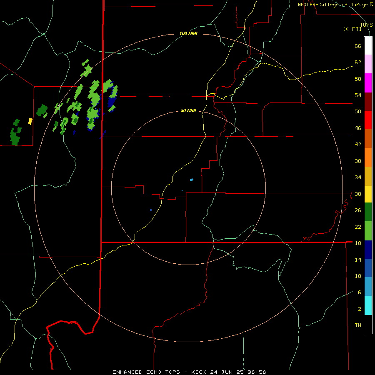
Task: Choose the dark orange legend band
Action: click(368, 138)
